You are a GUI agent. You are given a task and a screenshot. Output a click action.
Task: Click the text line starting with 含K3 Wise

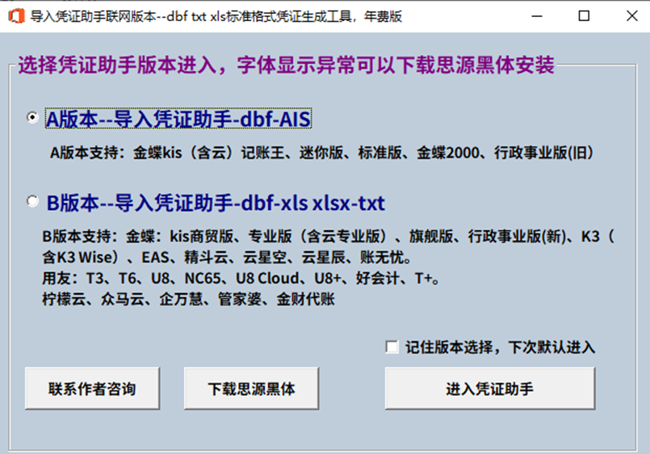point(227,258)
